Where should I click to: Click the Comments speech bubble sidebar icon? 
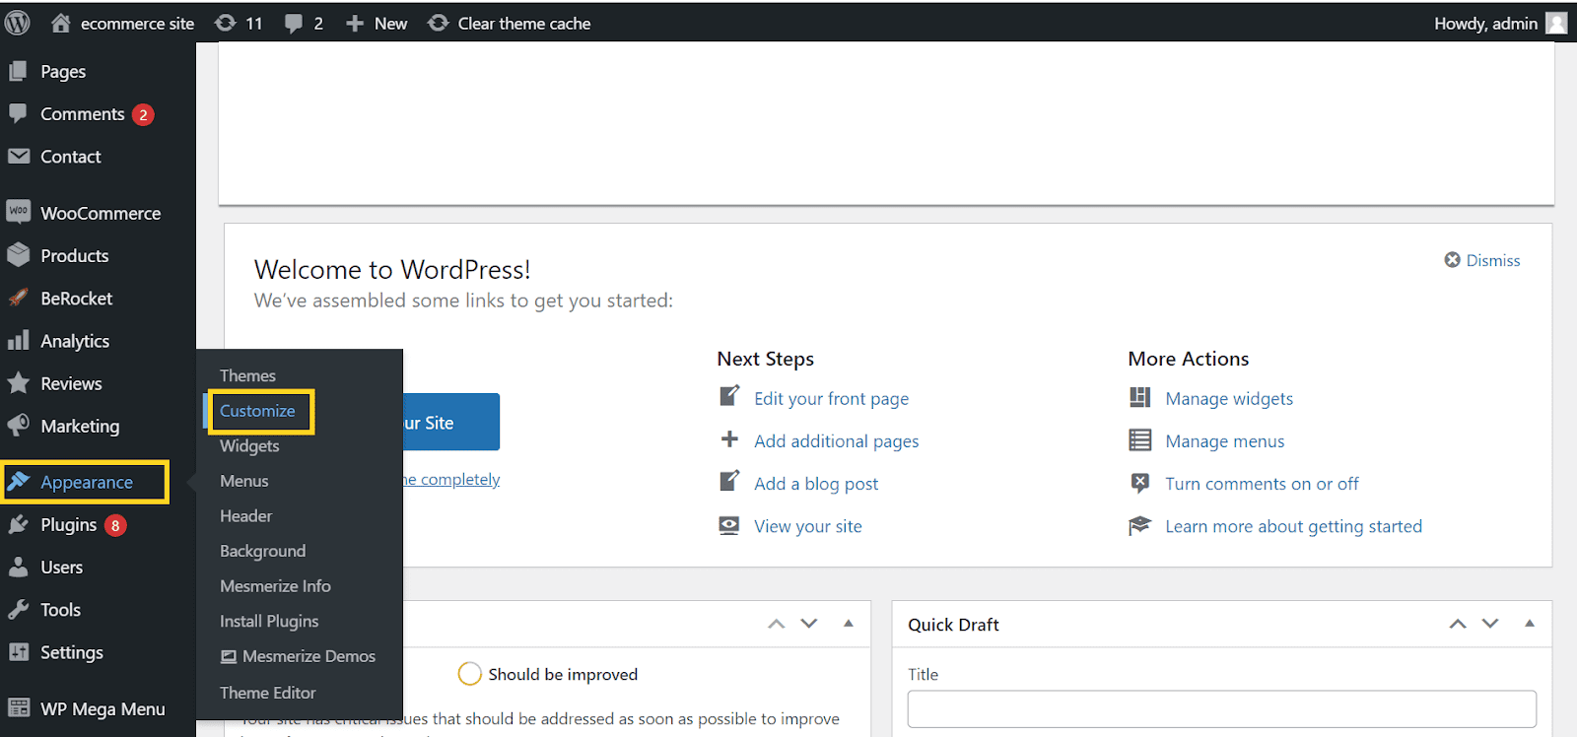click(18, 113)
